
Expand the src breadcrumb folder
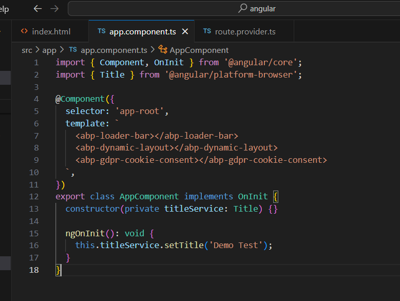(x=27, y=50)
